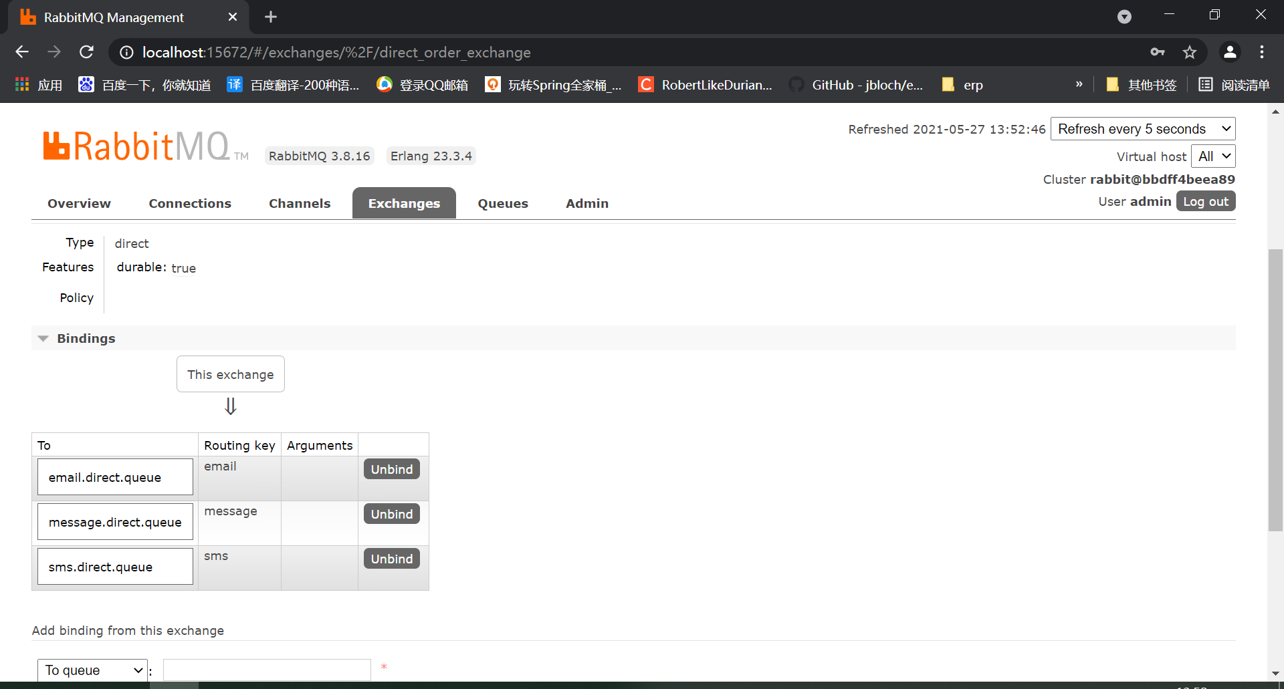1284x689 pixels.
Task: Open the reading list 阅读清单
Action: (1235, 85)
